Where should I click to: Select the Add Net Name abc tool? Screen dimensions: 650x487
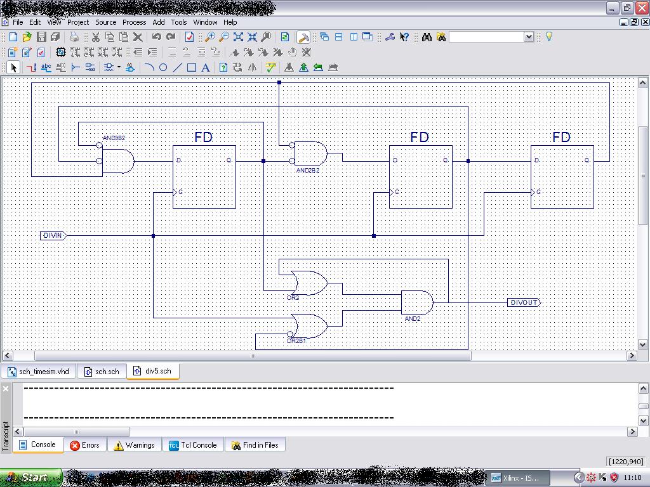coord(46,67)
